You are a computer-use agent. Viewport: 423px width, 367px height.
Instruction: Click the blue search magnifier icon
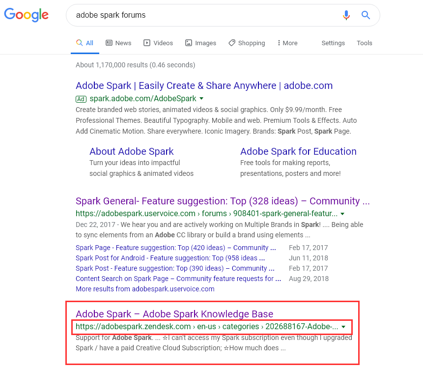point(366,15)
